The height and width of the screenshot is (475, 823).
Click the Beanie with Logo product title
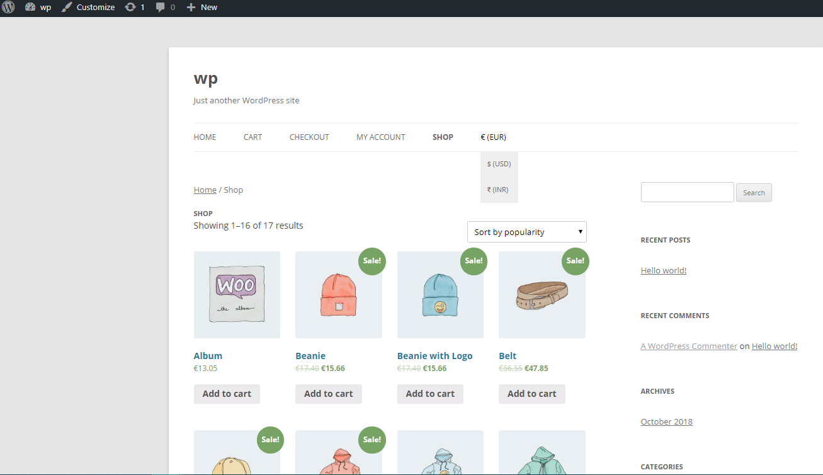(434, 356)
